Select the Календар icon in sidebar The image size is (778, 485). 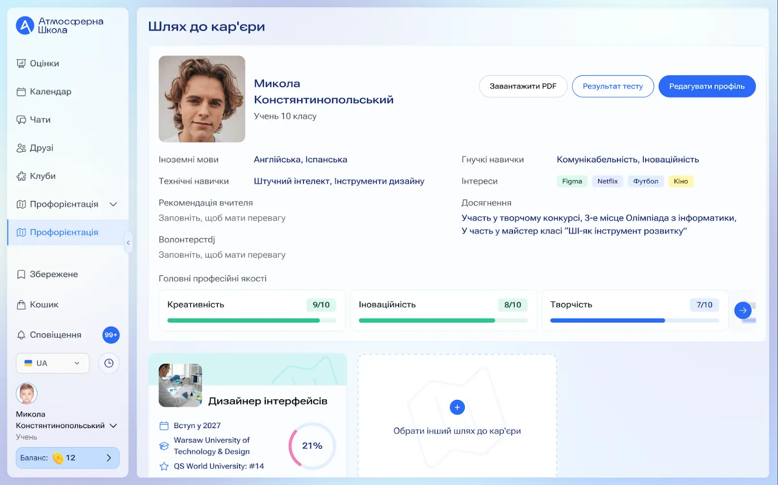(21, 91)
